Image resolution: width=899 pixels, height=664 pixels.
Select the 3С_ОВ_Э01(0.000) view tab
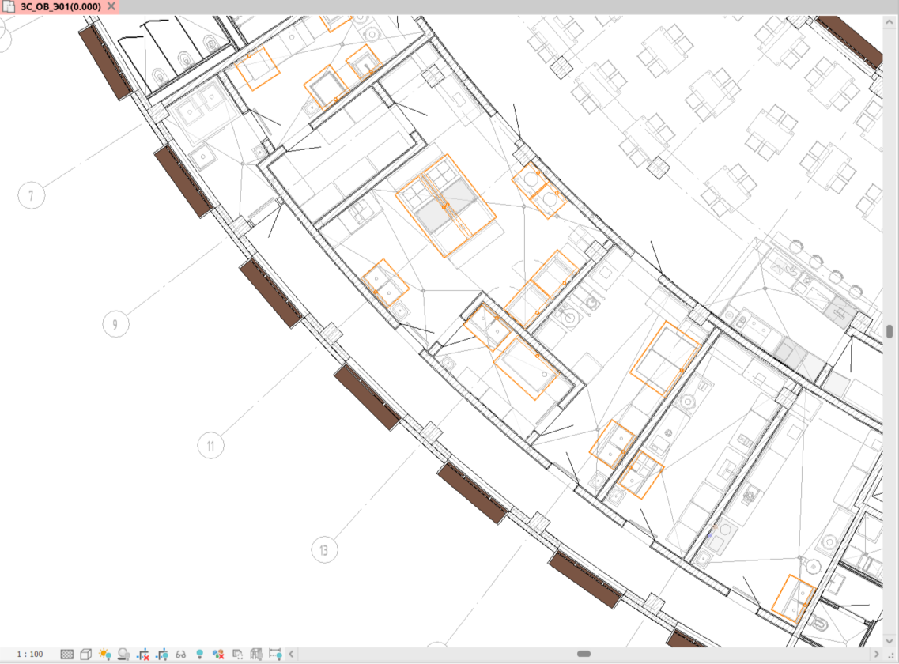(x=59, y=6)
